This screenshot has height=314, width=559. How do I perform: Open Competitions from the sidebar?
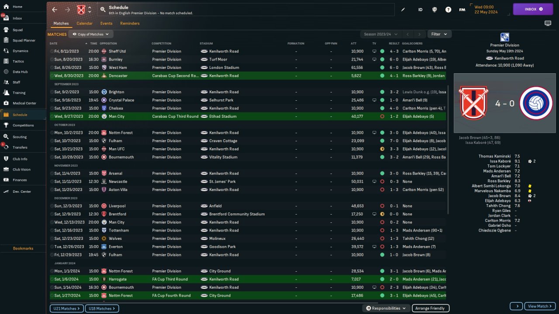pyautogui.click(x=23, y=125)
